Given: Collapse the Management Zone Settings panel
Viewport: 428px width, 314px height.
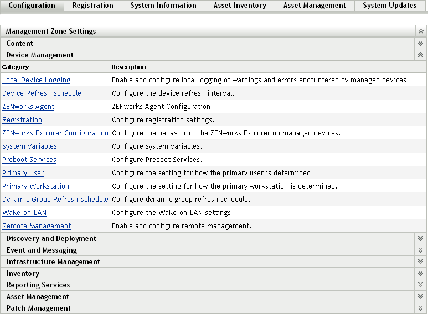Looking at the screenshot, I should point(421,32).
